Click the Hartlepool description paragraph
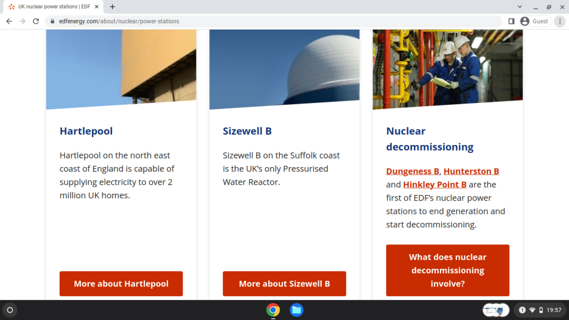Image resolution: width=569 pixels, height=320 pixels. [117, 176]
